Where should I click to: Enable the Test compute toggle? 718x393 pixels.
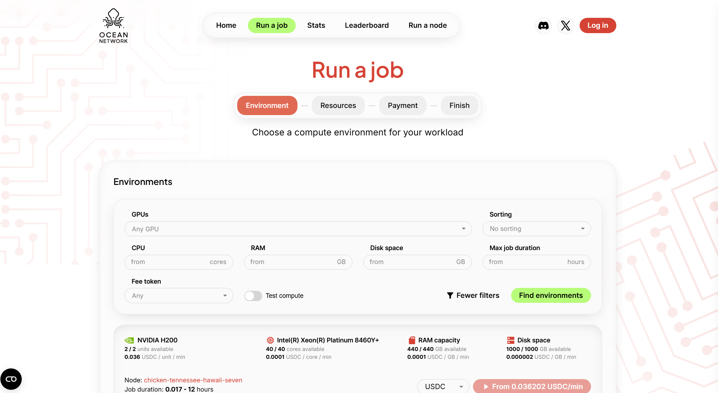(x=253, y=296)
